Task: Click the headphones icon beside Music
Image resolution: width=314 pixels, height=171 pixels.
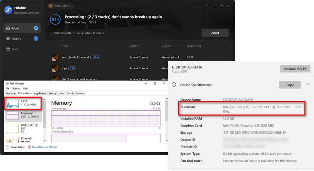Action: coord(8,28)
